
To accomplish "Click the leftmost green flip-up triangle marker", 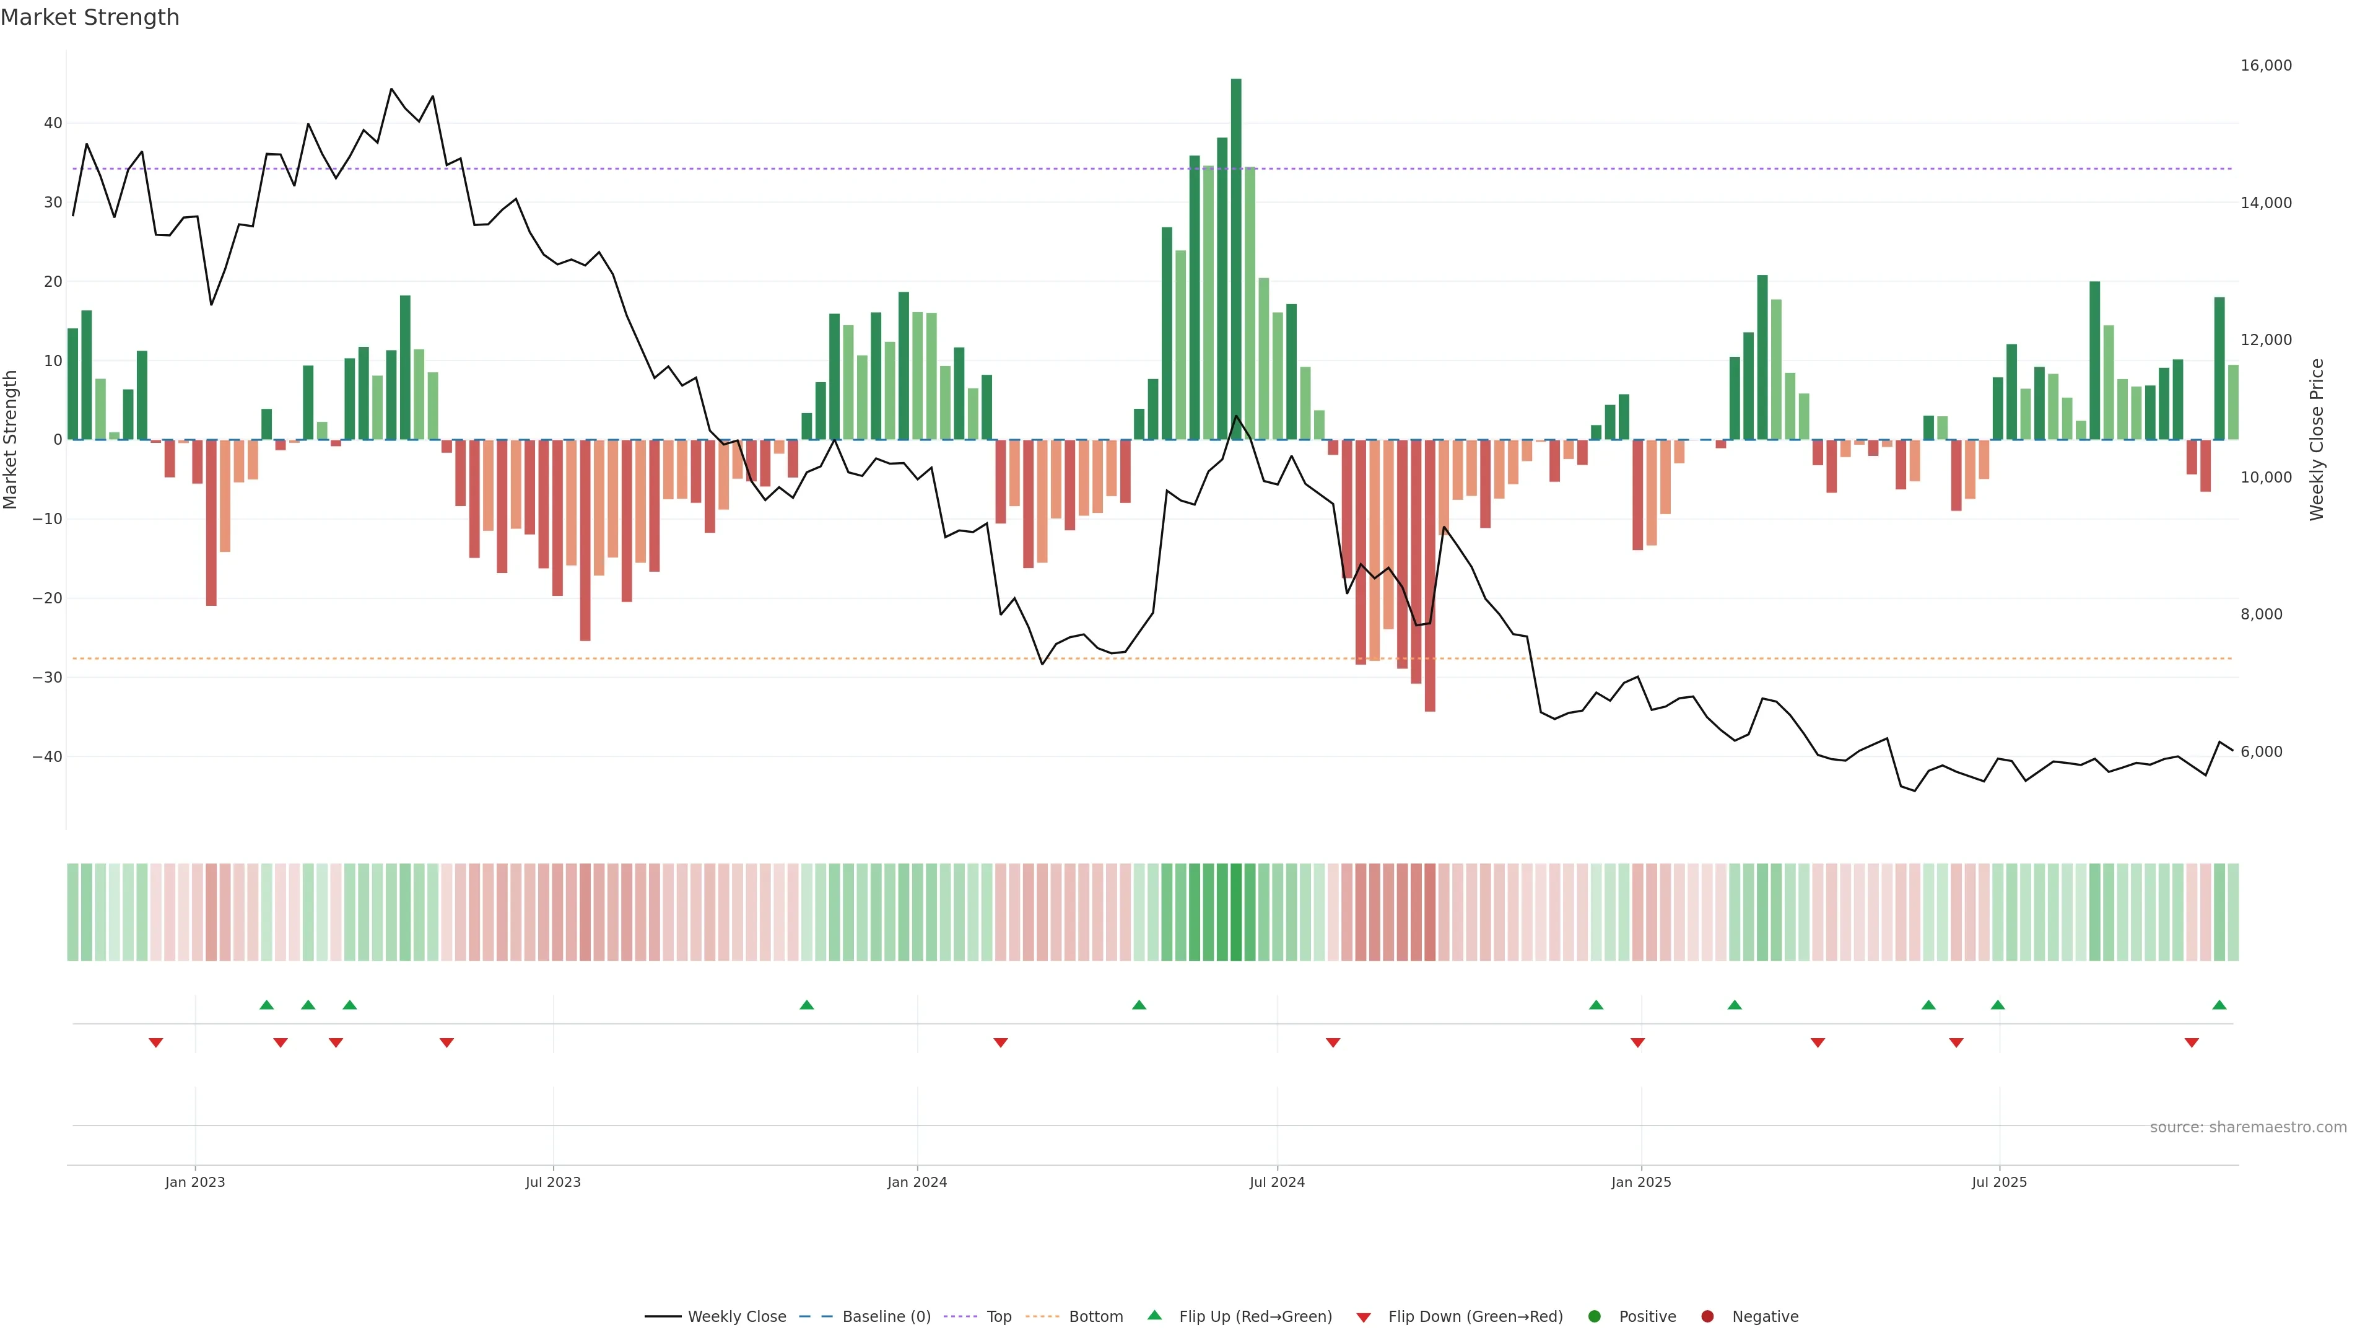I will 267,1005.
